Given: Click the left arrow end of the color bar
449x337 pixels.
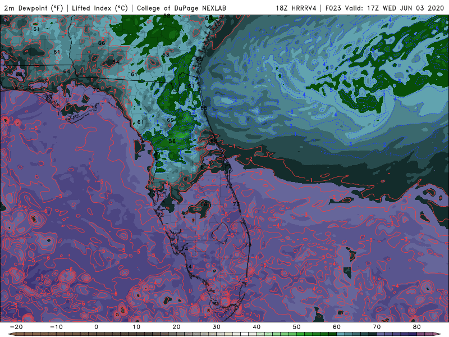Looking at the screenshot, I should click(x=12, y=334).
